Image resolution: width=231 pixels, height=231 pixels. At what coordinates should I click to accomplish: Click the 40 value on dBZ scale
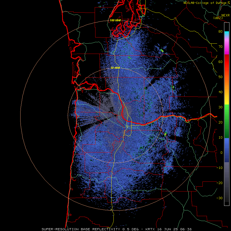[220, 92]
